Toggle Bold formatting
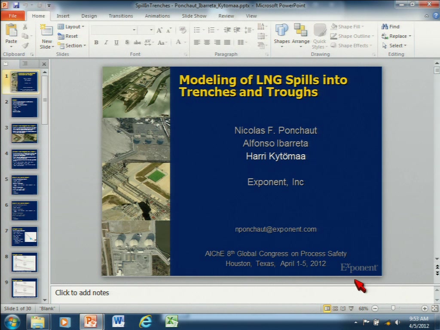 tap(96, 43)
